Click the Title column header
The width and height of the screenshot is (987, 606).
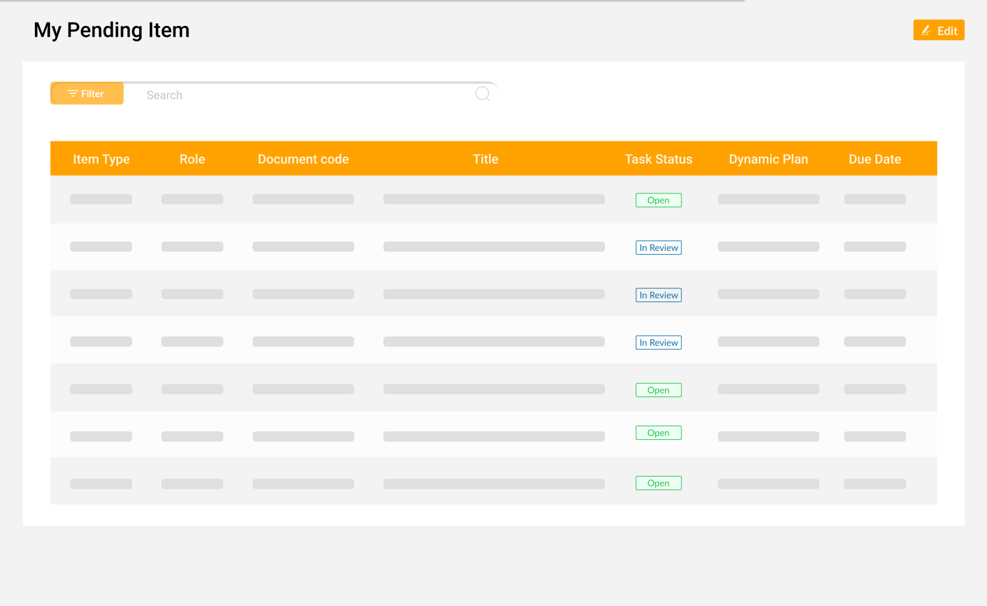485,159
